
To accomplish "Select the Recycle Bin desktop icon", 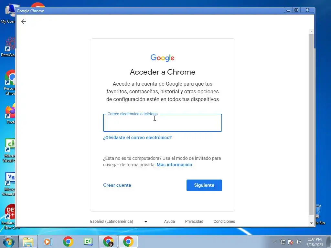I will pyautogui.click(x=320, y=215).
